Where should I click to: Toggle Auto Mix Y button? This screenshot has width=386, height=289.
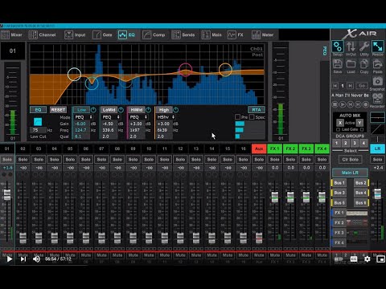[359, 123]
